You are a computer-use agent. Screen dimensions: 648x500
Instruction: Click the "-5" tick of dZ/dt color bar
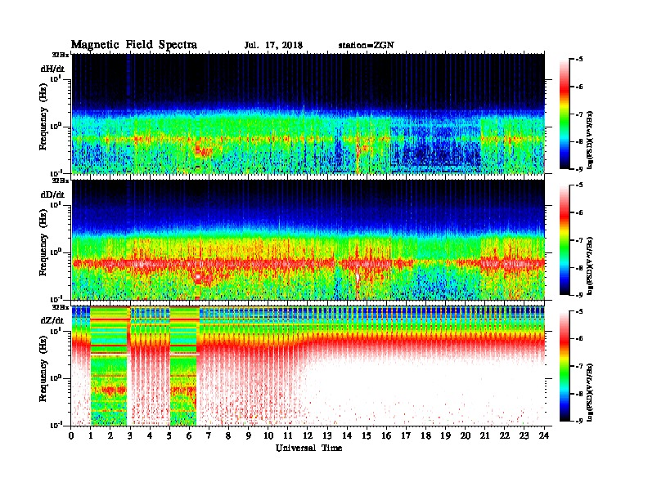tap(579, 311)
